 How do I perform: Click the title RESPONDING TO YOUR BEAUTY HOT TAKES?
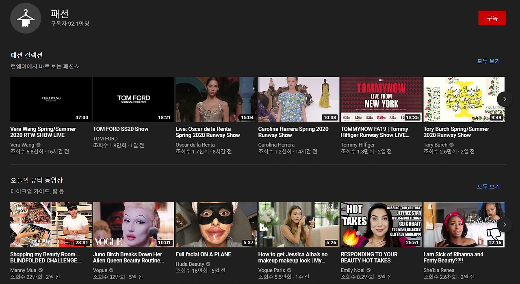pos(369,258)
